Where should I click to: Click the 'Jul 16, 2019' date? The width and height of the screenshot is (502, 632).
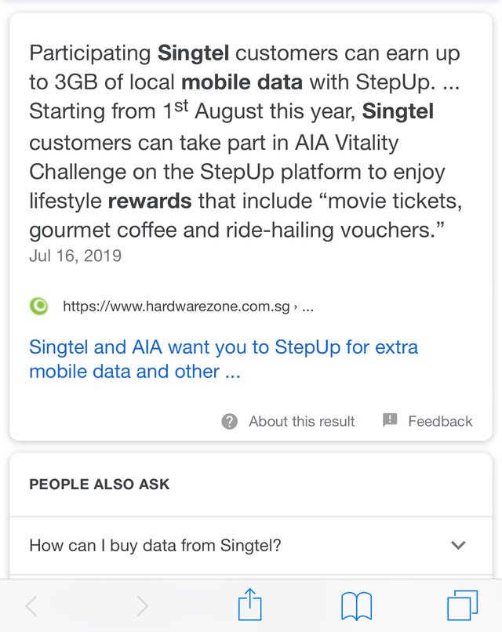pos(75,256)
